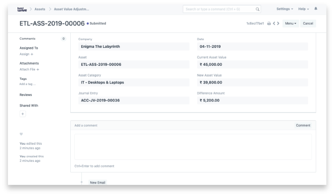This screenshot has width=334, height=196.
Task: Click the print icon
Action: [269, 24]
